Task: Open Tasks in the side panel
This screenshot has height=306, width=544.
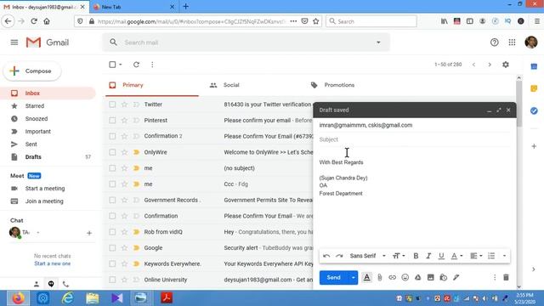Action: (x=534, y=110)
